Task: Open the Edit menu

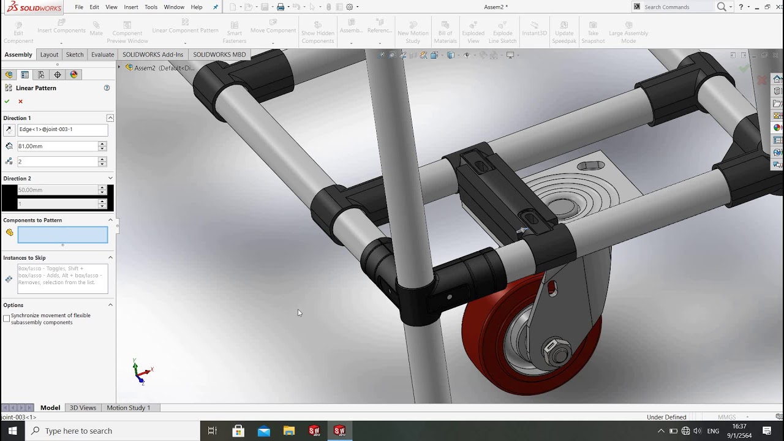Action: 94,7
